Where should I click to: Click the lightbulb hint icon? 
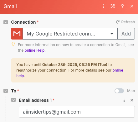[13, 44]
